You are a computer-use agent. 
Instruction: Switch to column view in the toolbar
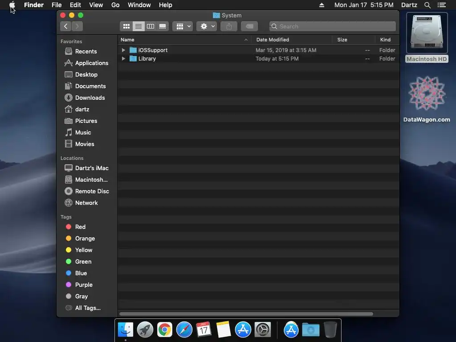pos(151,26)
